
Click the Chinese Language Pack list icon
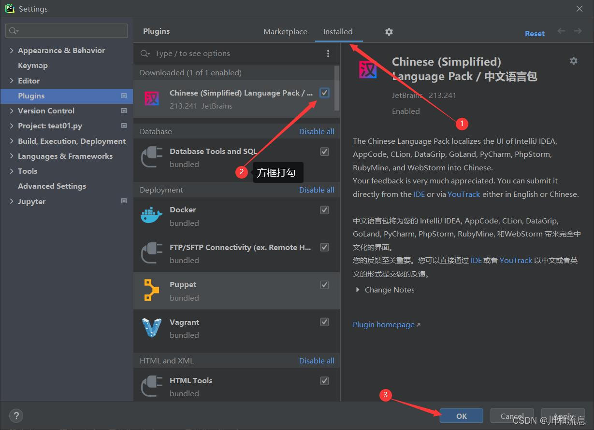151,99
